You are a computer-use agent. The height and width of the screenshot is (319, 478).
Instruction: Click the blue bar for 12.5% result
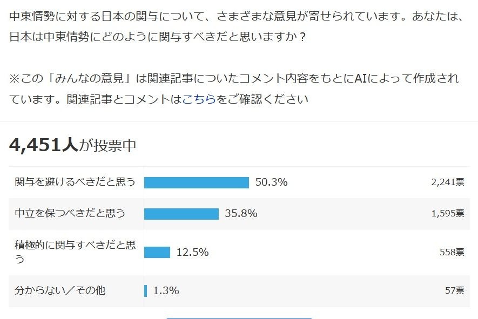[157, 252]
